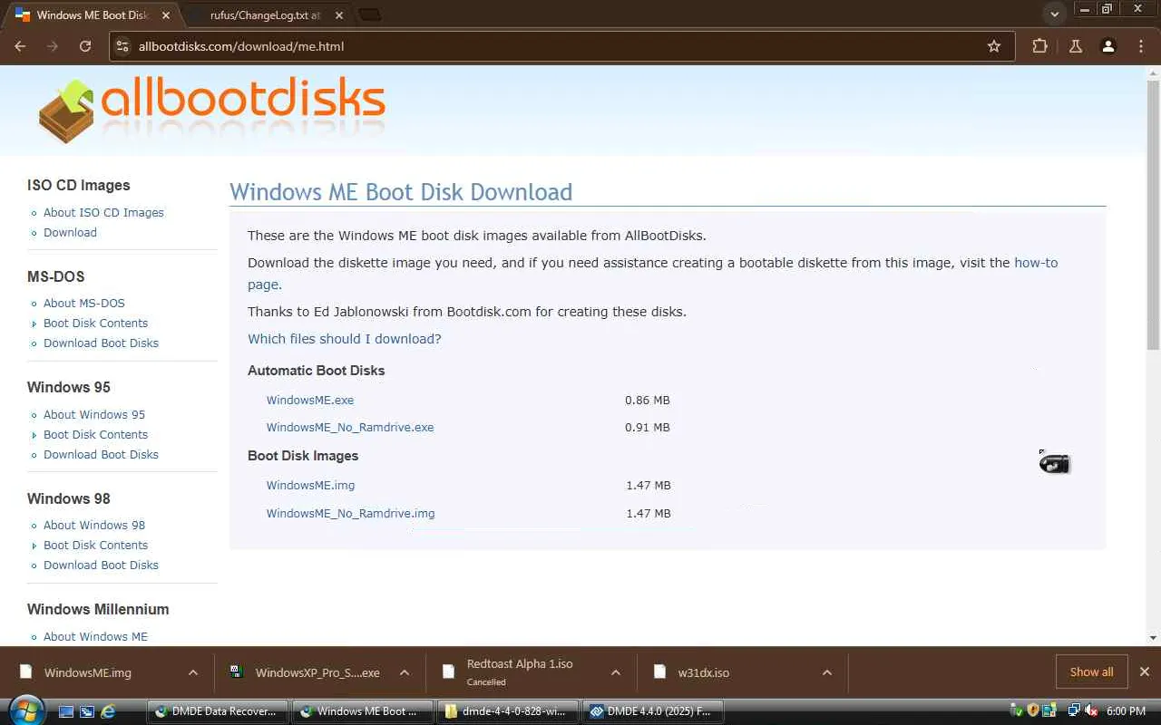Close the Windows ME Boot Disk tab

[168, 15]
